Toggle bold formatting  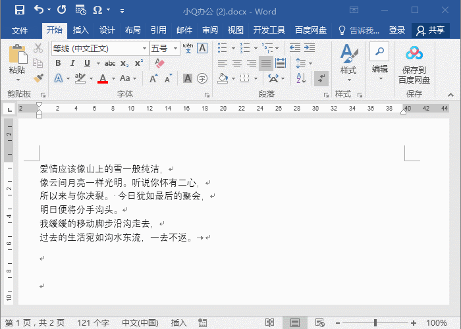(58, 63)
